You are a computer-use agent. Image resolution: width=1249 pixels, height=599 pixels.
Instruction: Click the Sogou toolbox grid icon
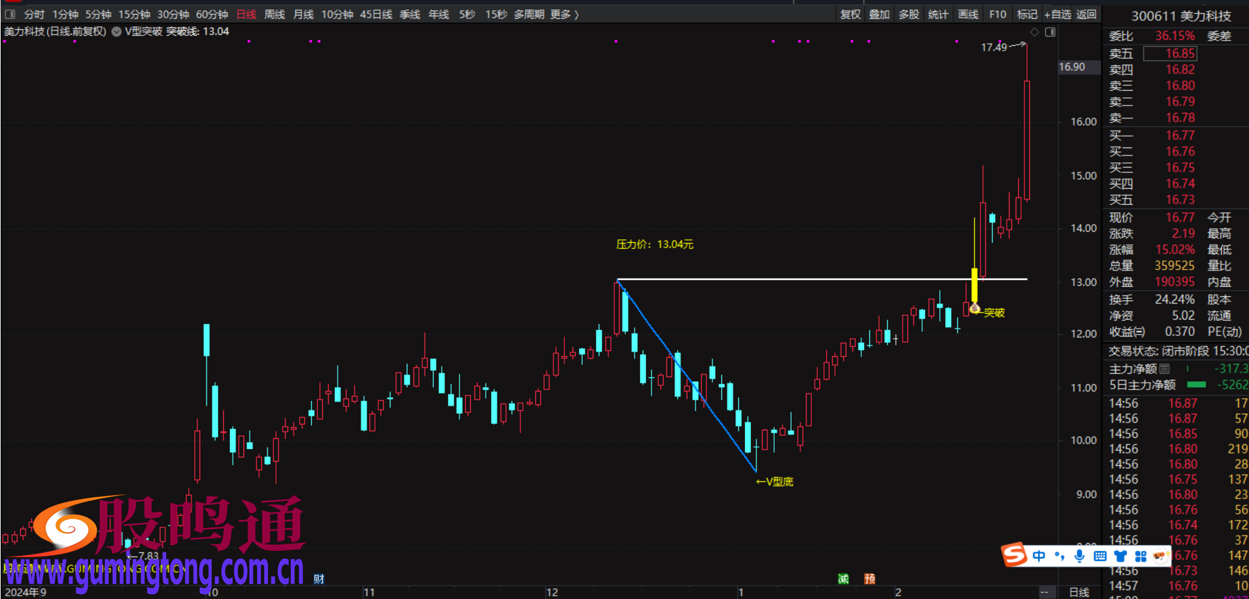point(1141,556)
